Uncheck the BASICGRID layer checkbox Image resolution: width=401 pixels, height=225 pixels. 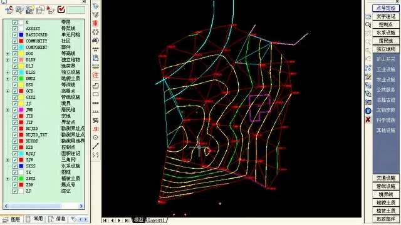(x=15, y=35)
